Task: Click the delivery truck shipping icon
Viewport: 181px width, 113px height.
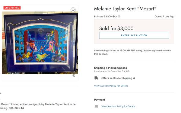Action: coord(97,78)
